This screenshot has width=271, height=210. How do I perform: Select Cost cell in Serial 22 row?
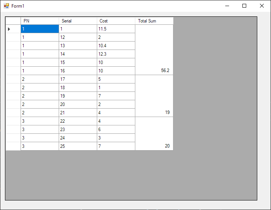tap(116, 121)
